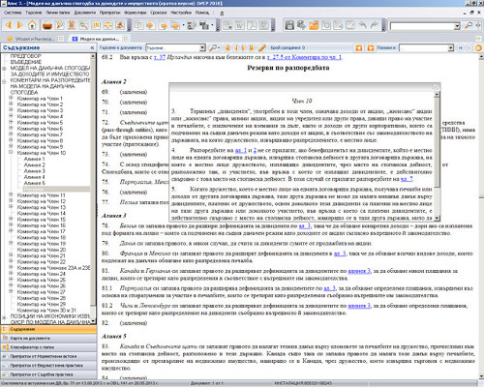Image resolution: width=484 pixels, height=388 pixels.
Task: Click the orange folder icon in toolbar
Action: tap(314, 25)
